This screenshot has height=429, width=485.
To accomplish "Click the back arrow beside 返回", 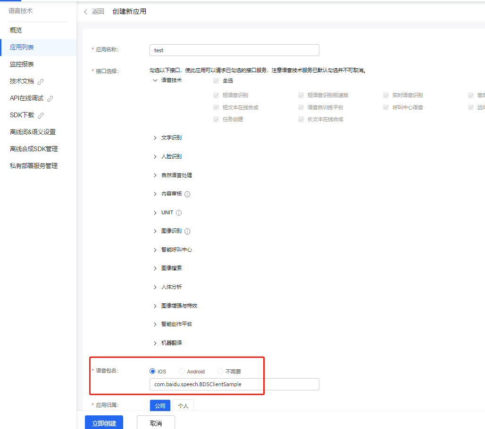I will (x=86, y=12).
